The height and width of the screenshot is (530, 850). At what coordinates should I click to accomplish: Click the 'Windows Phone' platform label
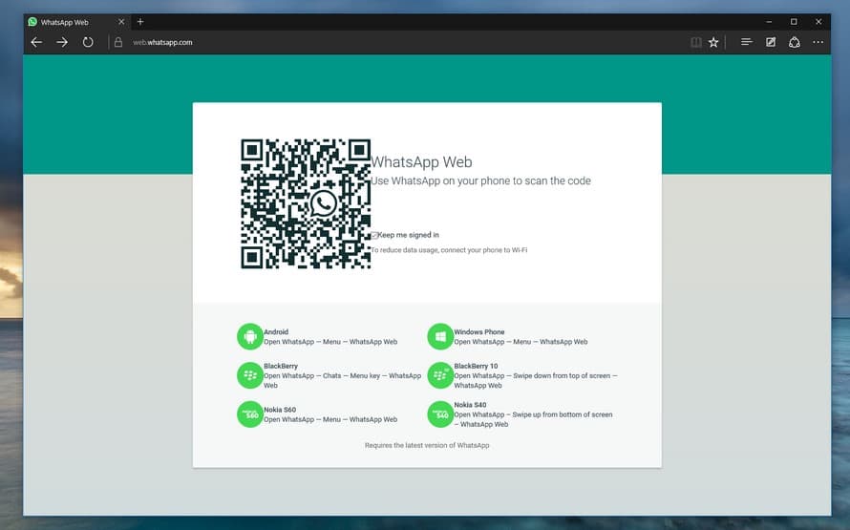click(x=479, y=332)
